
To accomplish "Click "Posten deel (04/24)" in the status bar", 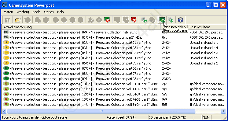I will click(121, 117).
